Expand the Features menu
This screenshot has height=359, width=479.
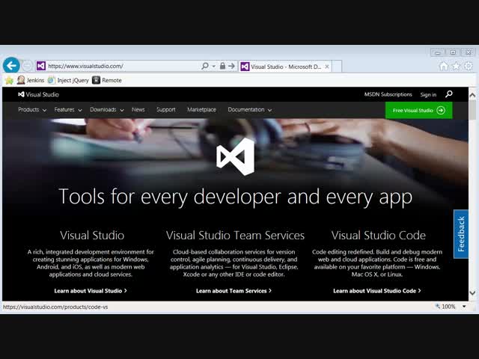pos(68,110)
